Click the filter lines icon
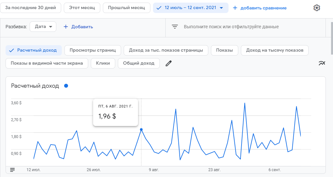 click(x=175, y=27)
